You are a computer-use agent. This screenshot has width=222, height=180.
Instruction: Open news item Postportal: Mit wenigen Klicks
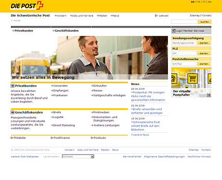click(148, 96)
